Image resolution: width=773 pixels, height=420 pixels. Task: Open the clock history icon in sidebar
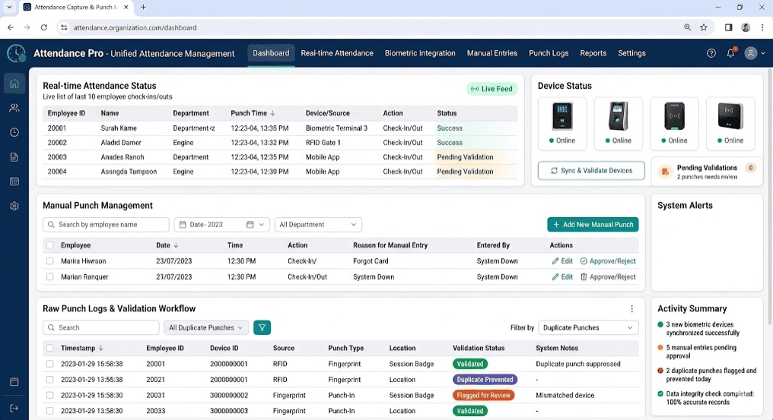pos(14,132)
